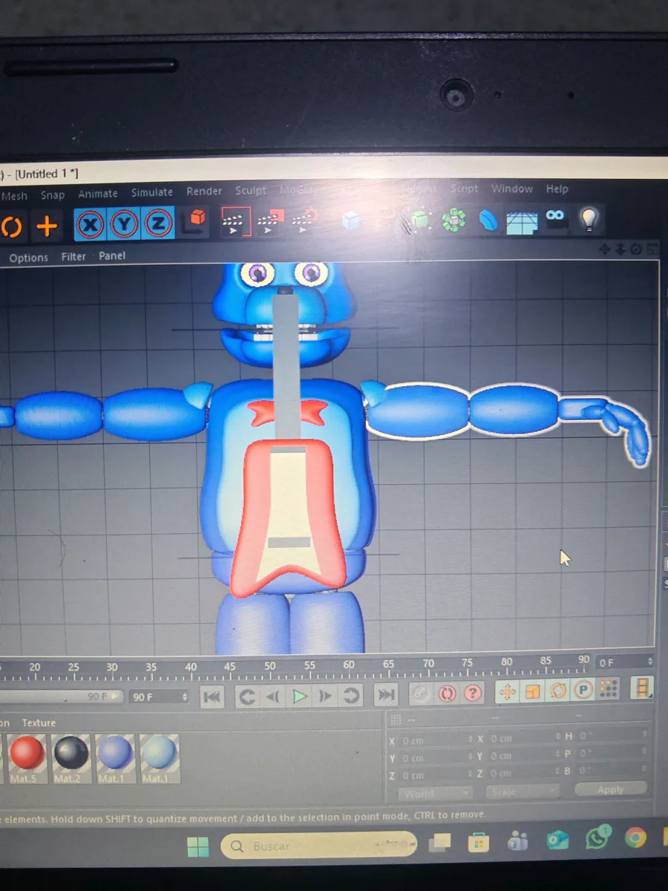Add a Cube primitive object

pos(351,221)
